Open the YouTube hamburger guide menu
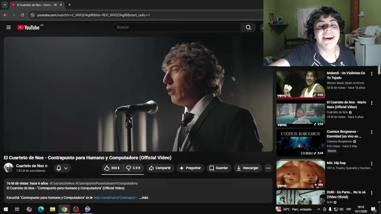This screenshot has height=214, width=381. (8, 27)
